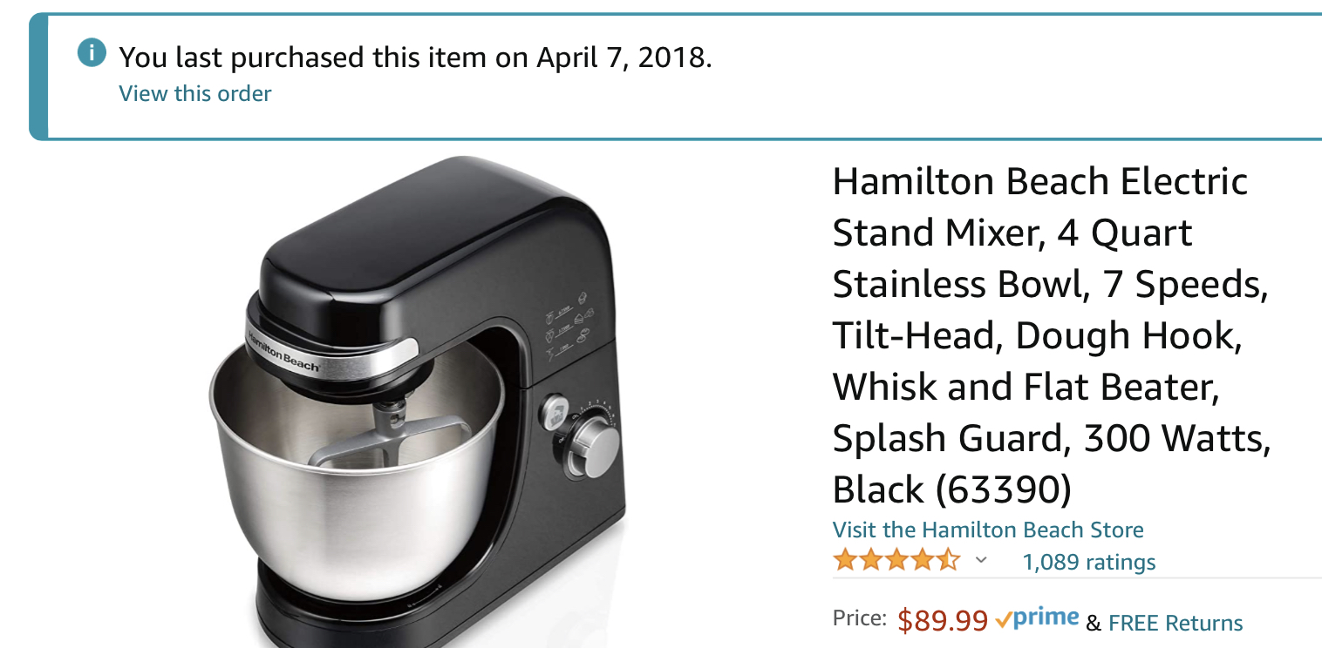The image size is (1322, 648).
Task: Expand the star rating breakdown chevron
Action: pyautogui.click(x=981, y=560)
